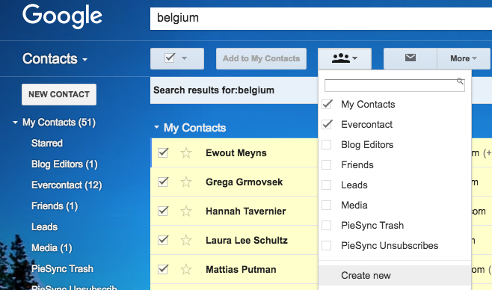Tick the PieSync Trash group checkbox
492x290 pixels.
tap(327, 225)
